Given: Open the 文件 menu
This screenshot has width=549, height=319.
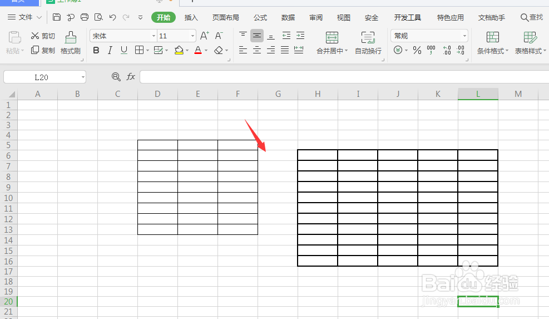Looking at the screenshot, I should 24,17.
